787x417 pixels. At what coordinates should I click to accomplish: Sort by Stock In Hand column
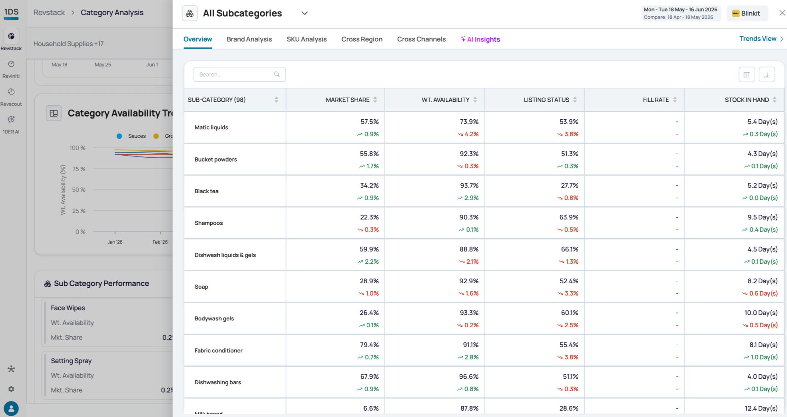pos(774,100)
